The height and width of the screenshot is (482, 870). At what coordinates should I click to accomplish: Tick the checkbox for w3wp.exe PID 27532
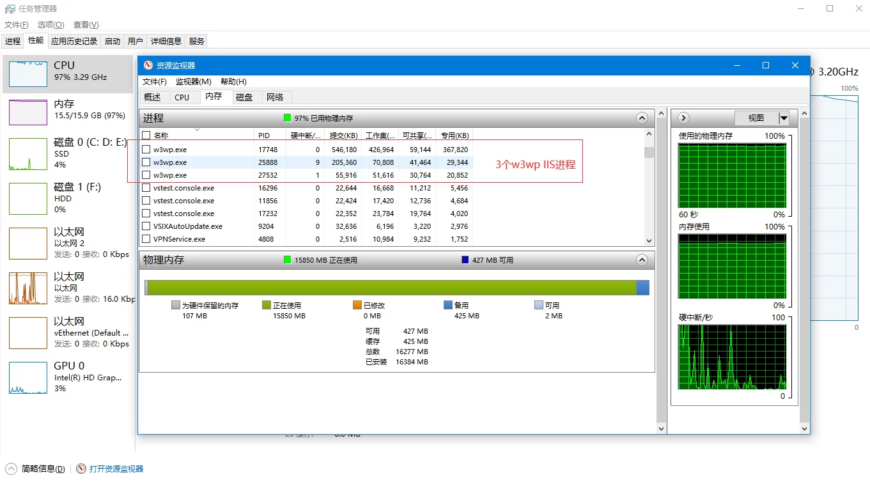(146, 175)
